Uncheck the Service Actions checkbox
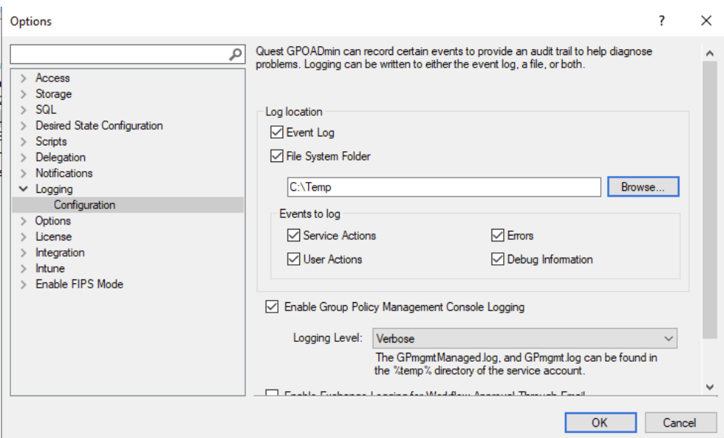 (x=293, y=236)
